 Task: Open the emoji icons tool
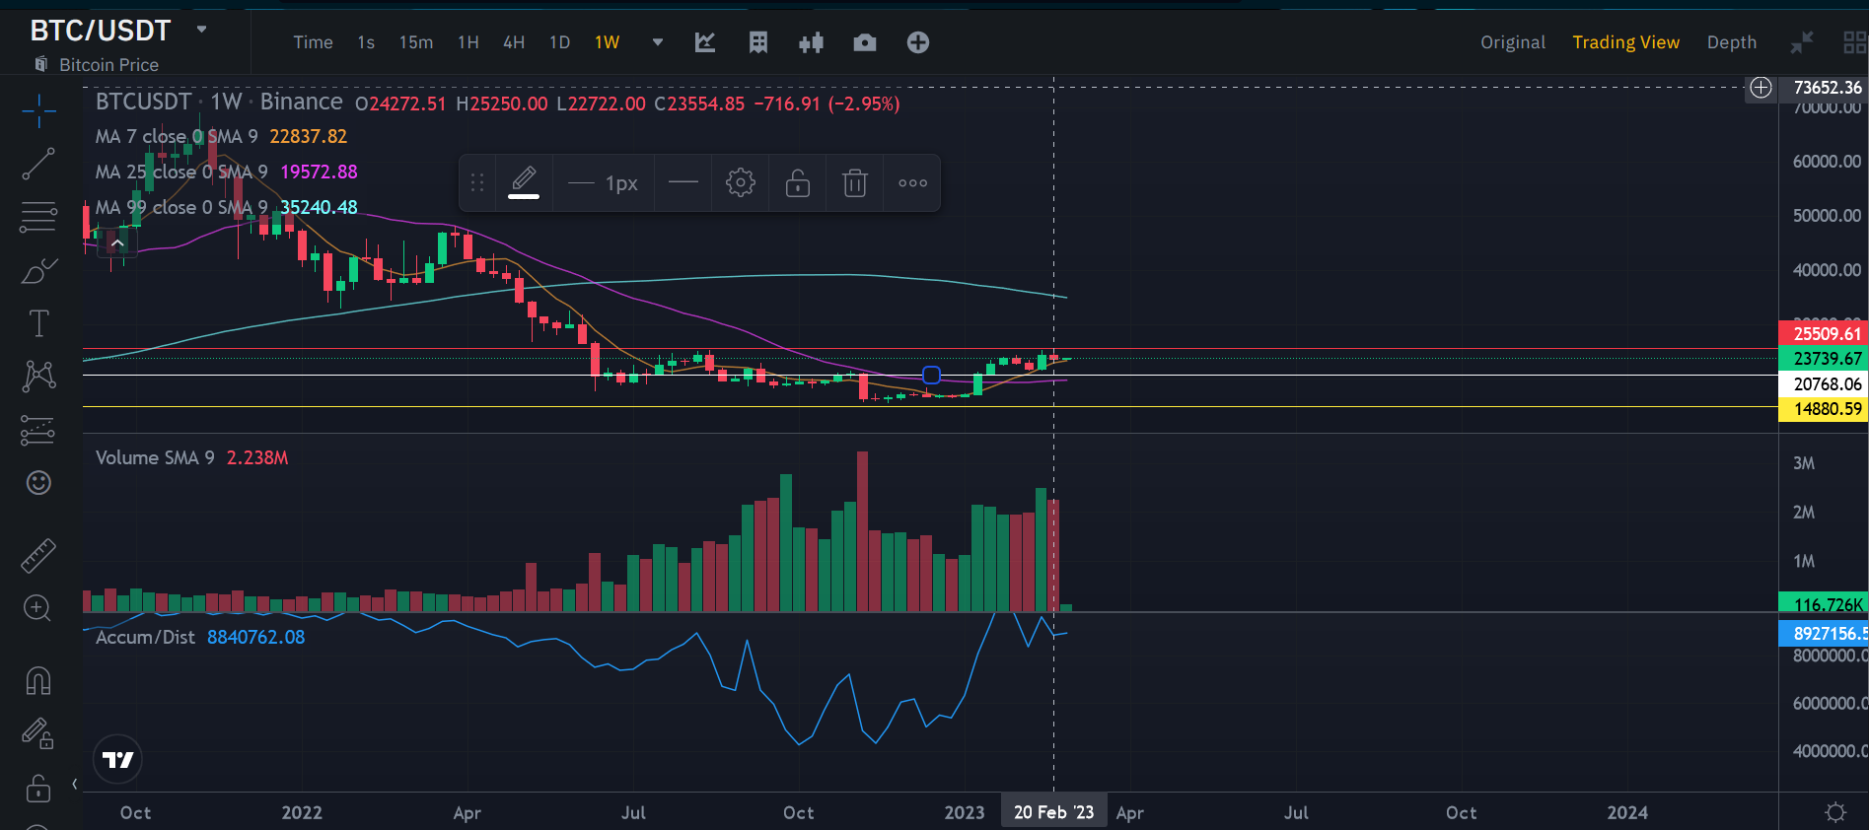tap(38, 482)
